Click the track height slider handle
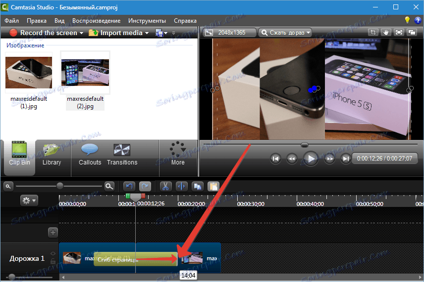Image resolution: width=424 pixels, height=282 pixels. click(11, 277)
